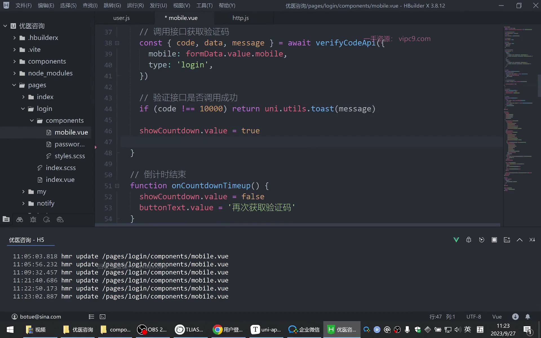Collapse the login folder
Viewport: 541px width, 338px height.
tap(23, 109)
